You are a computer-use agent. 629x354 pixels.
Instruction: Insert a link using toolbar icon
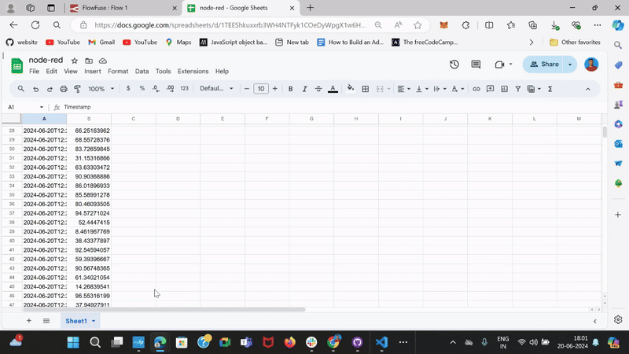(476, 89)
